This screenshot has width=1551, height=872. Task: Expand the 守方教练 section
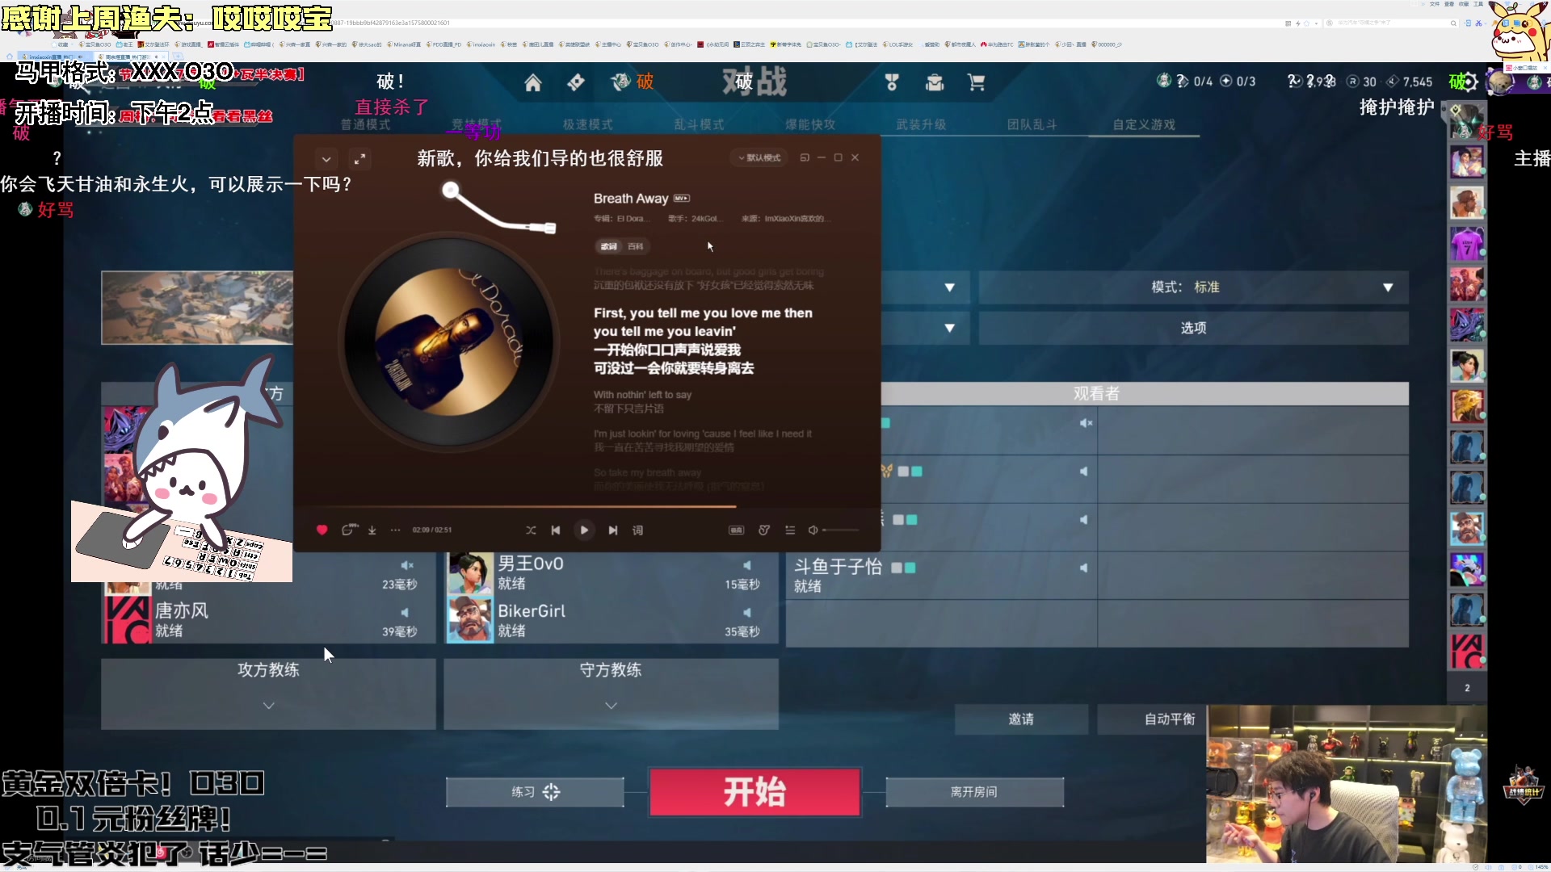(x=612, y=705)
